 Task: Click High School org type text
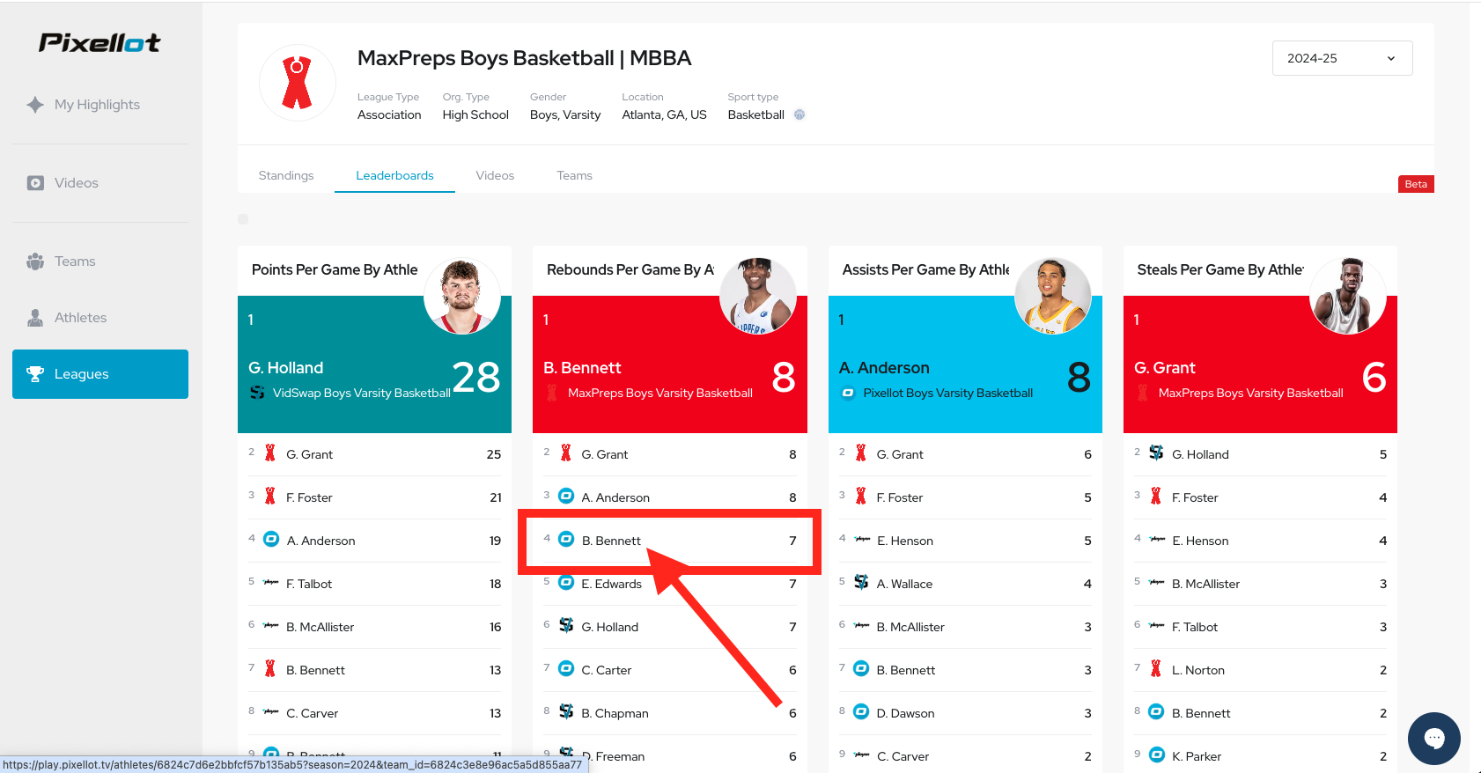point(475,114)
